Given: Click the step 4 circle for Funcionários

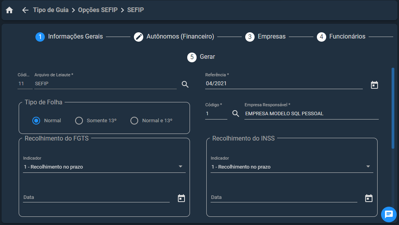Looking at the screenshot, I should [322, 37].
